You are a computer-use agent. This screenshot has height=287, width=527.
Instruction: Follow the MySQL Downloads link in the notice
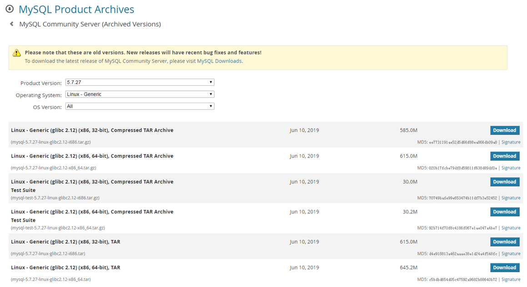pyautogui.click(x=219, y=61)
